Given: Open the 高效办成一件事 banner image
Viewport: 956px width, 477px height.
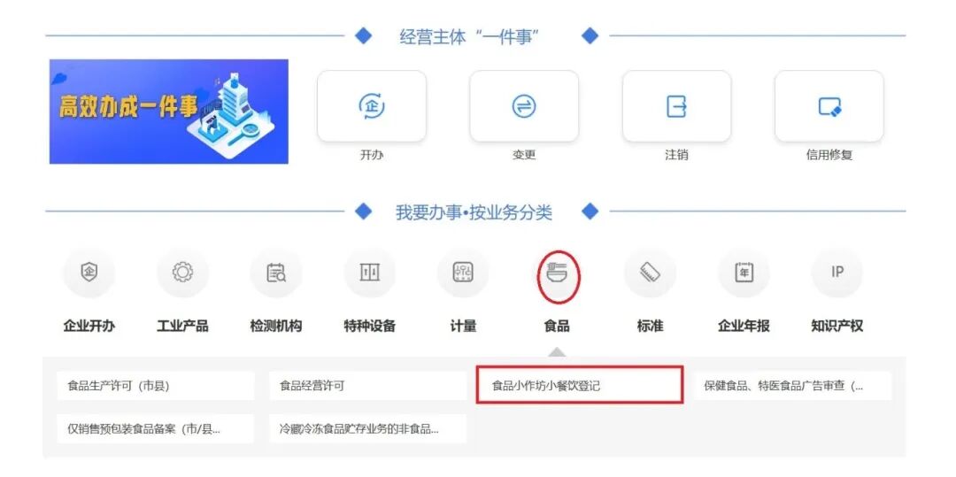Looking at the screenshot, I should (x=169, y=112).
